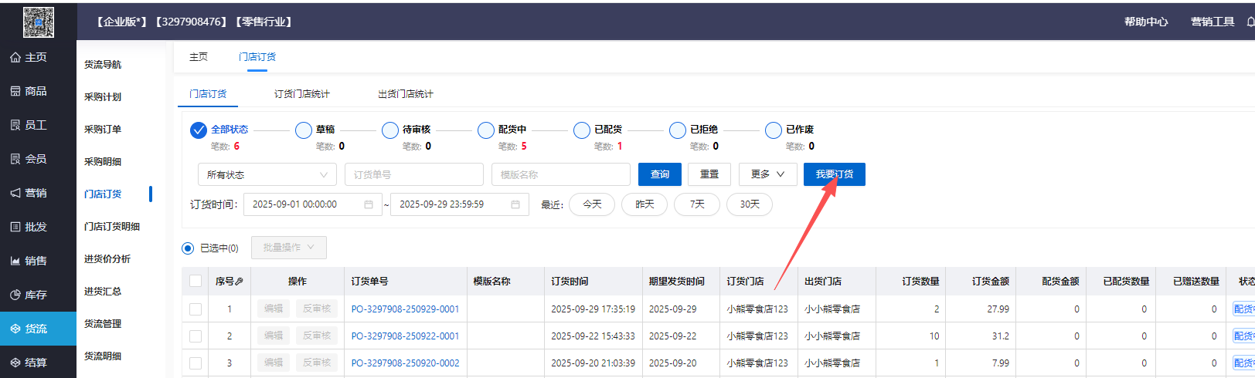Open calendar icon in start date field

(x=369, y=204)
